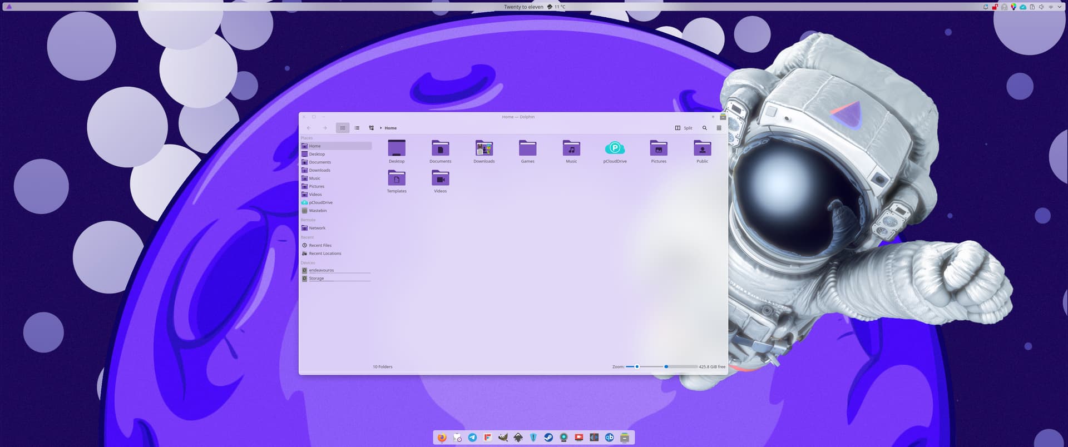This screenshot has width=1068, height=447.
Task: Open the application launcher in top panel
Action: [8, 7]
